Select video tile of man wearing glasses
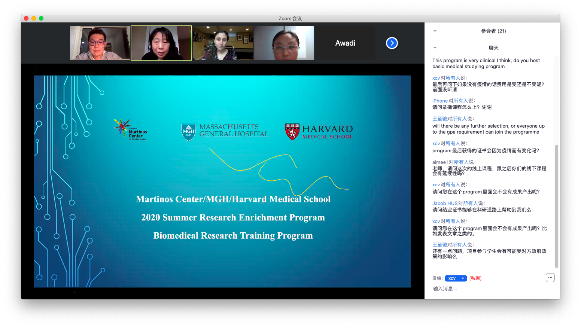This screenshot has height=327, width=581. pos(100,43)
